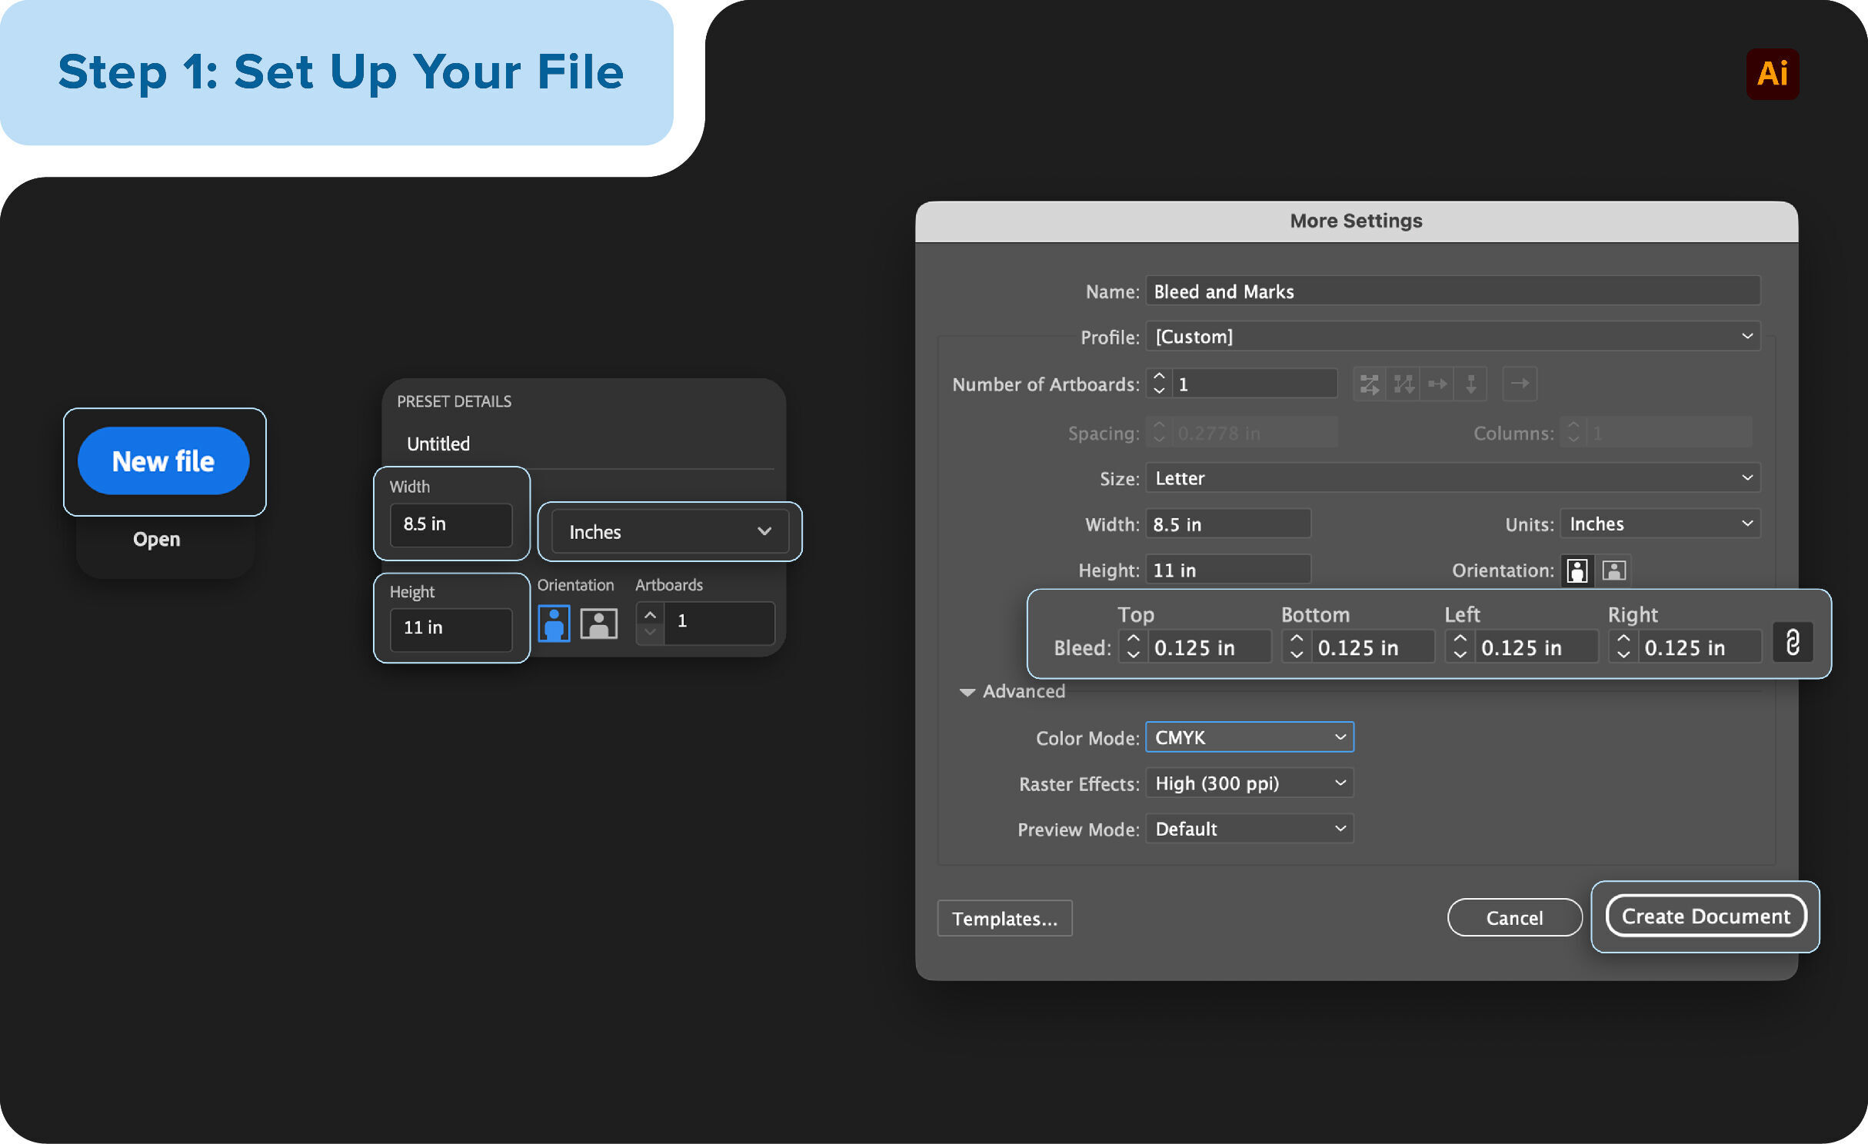The height and width of the screenshot is (1144, 1868).
Task: Select the Adobe Illustrator app icon
Action: click(1772, 74)
